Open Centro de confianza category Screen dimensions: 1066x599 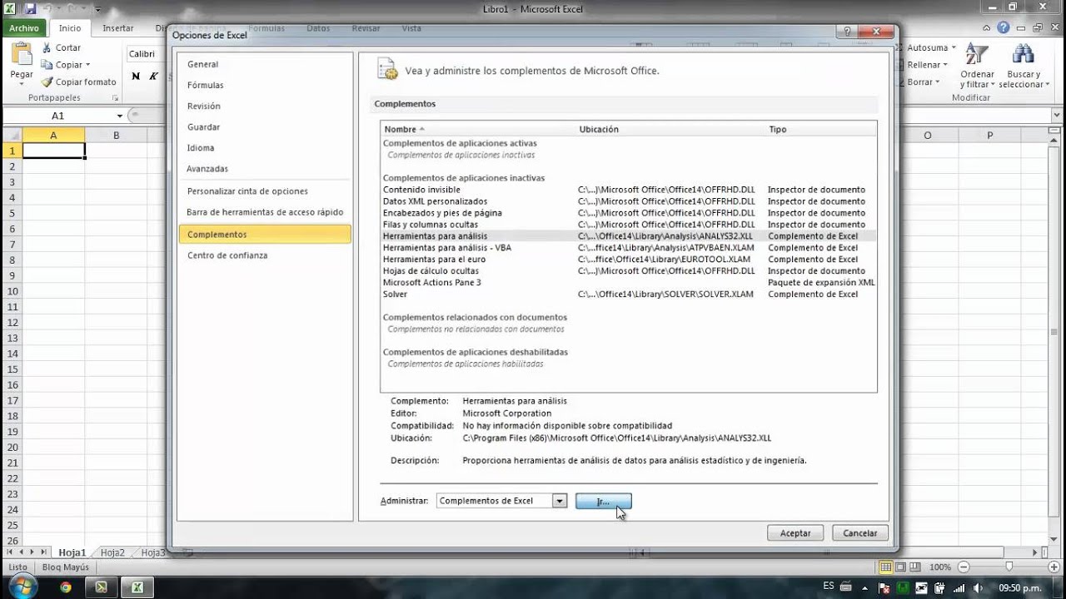coord(265,255)
